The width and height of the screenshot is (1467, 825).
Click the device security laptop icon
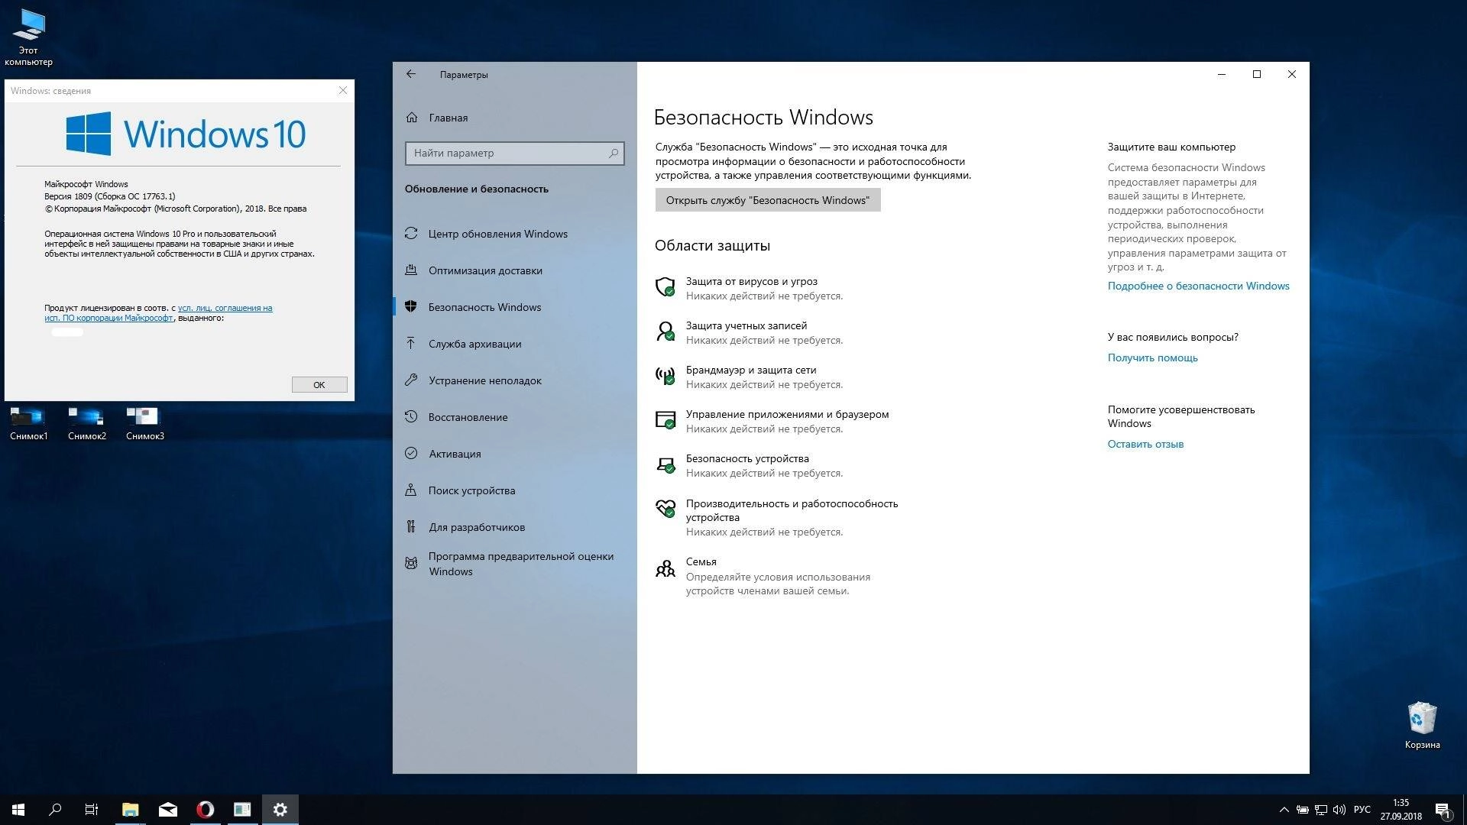(665, 464)
